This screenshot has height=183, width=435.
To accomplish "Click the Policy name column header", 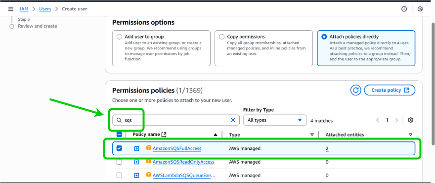I will 146,135.
